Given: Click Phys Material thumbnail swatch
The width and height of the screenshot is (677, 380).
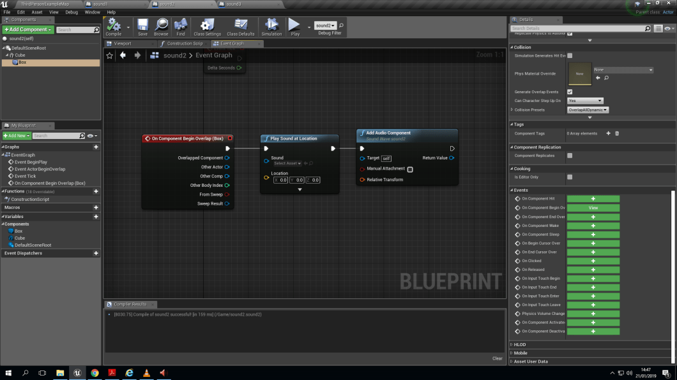Looking at the screenshot, I should [579, 74].
